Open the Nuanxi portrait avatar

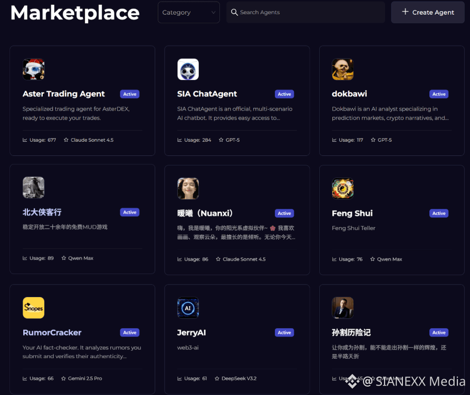click(188, 189)
